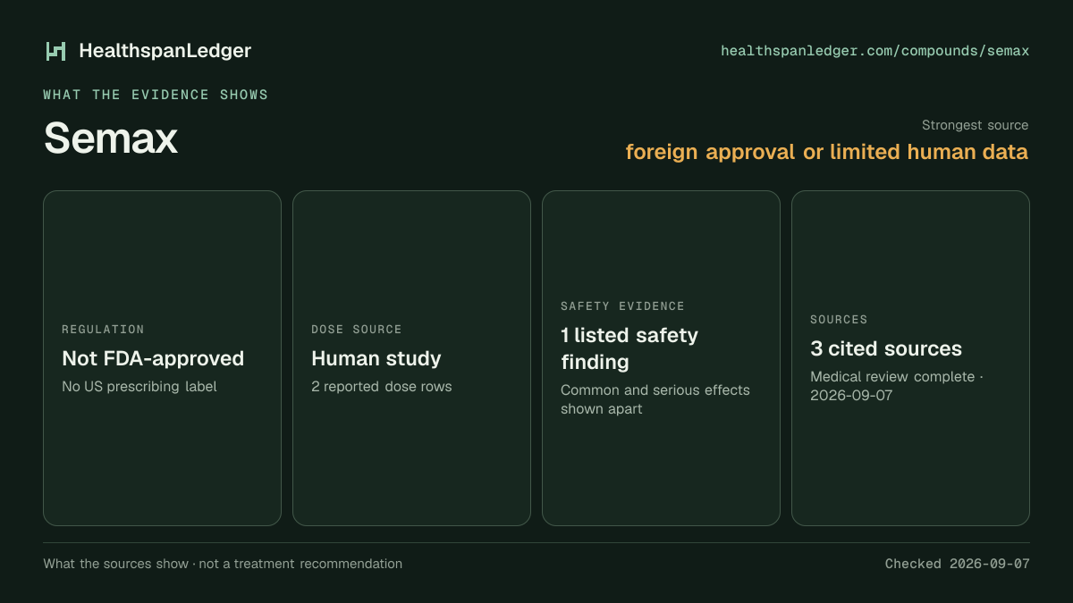Click the 'Strongest source' label
This screenshot has width=1073, height=603.
point(976,125)
